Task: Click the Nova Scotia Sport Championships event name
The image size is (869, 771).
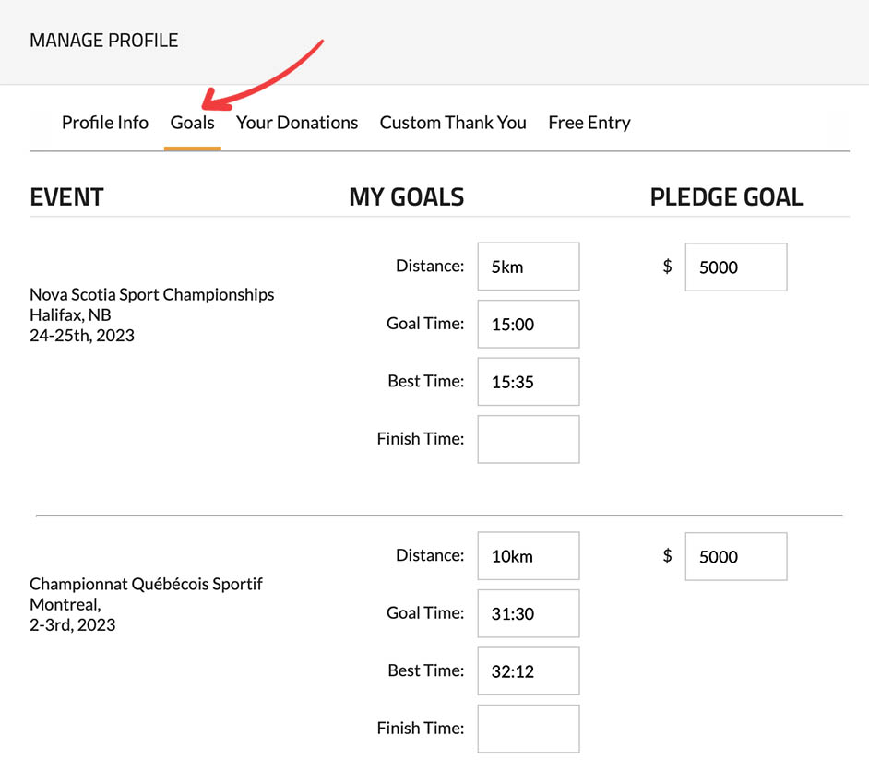Action: pos(151,295)
